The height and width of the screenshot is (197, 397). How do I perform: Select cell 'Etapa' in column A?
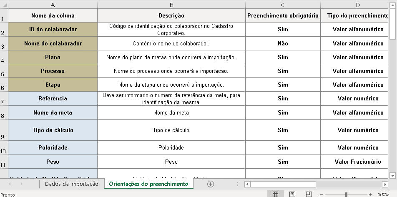(x=53, y=85)
